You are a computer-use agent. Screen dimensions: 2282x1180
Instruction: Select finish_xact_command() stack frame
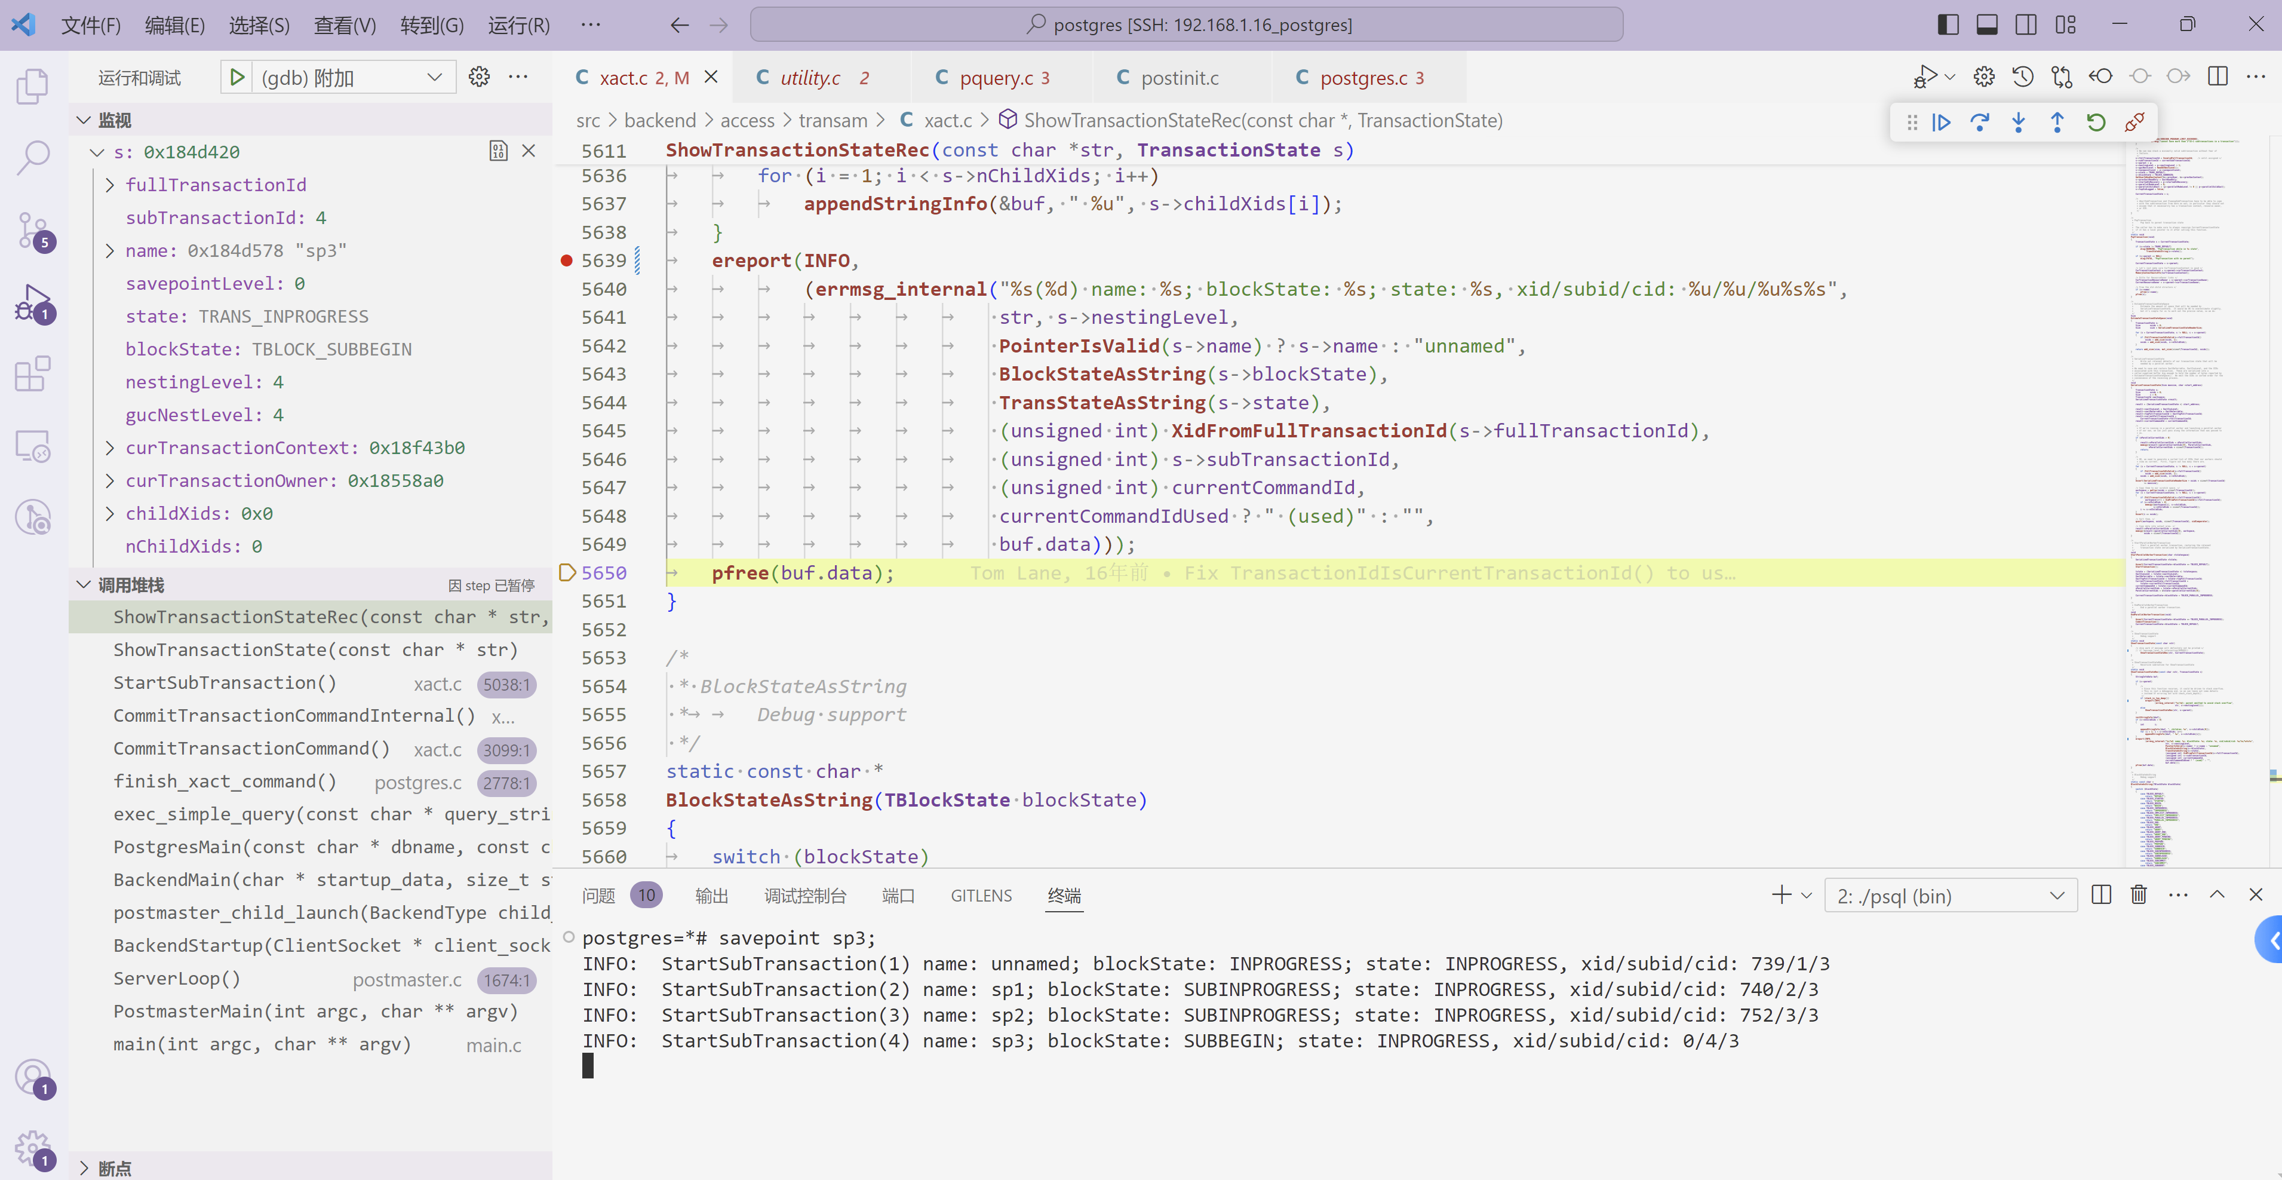pos(310,782)
